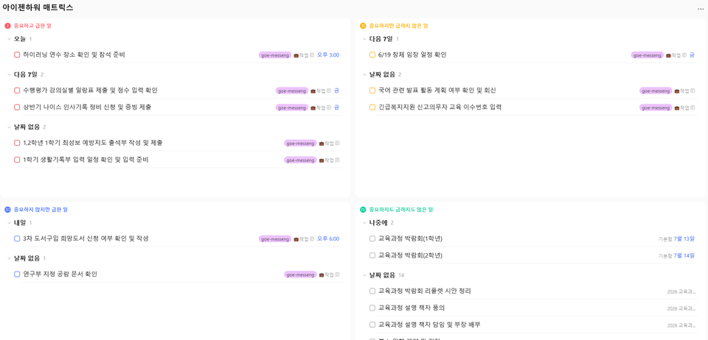Viewport: 708px width, 340px height.
Task: Click goe-messeng tag on 1학기 생활기록부 row
Action: pyautogui.click(x=300, y=160)
